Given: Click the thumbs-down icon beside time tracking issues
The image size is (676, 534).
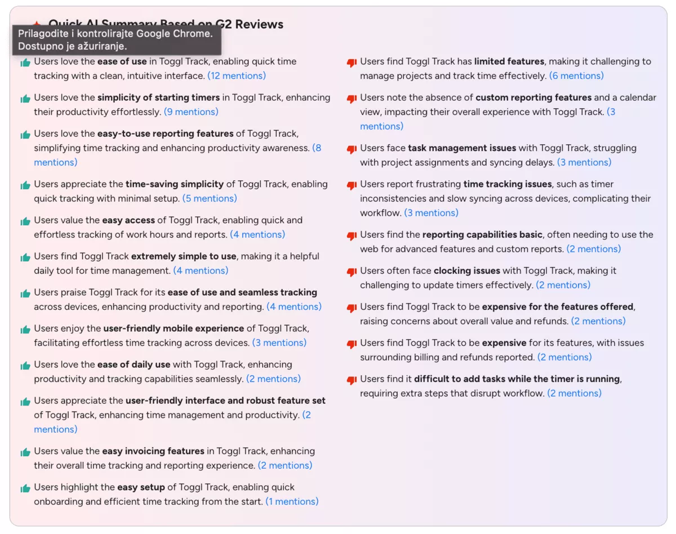Looking at the screenshot, I should pos(351,184).
